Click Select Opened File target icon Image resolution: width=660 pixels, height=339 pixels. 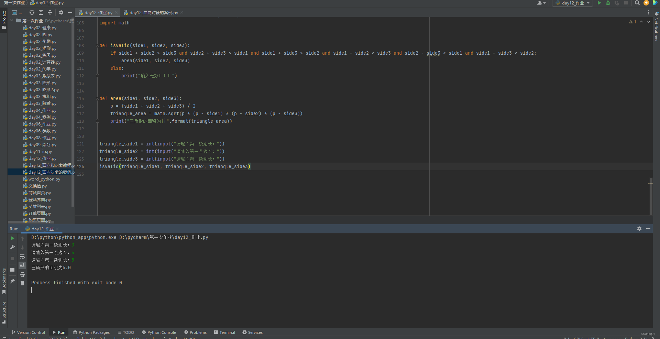pos(32,12)
